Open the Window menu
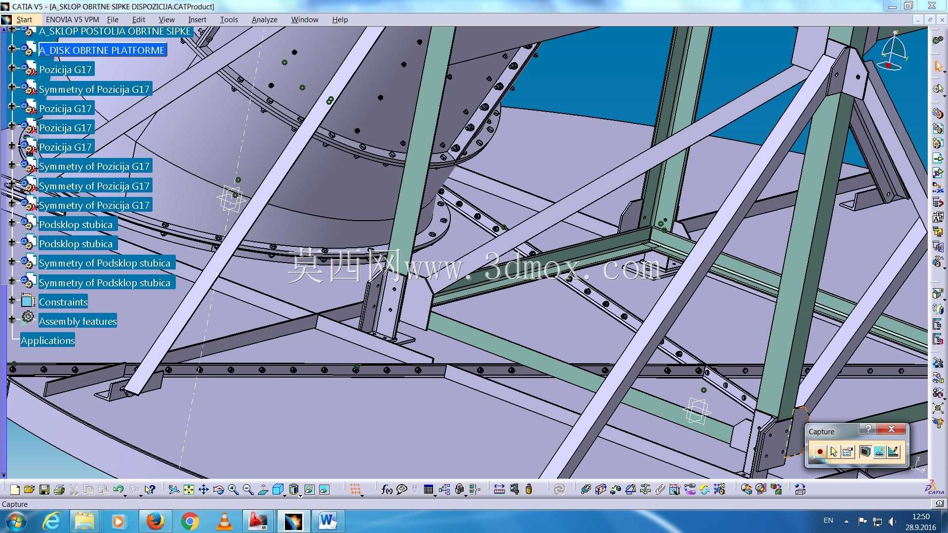 [304, 20]
